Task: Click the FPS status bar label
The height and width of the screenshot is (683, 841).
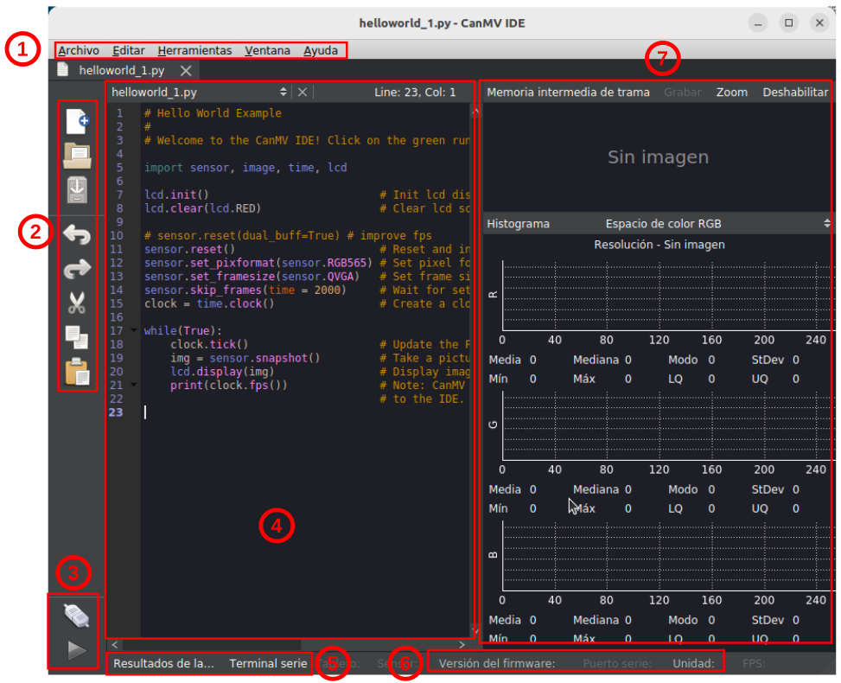Action: (x=754, y=664)
